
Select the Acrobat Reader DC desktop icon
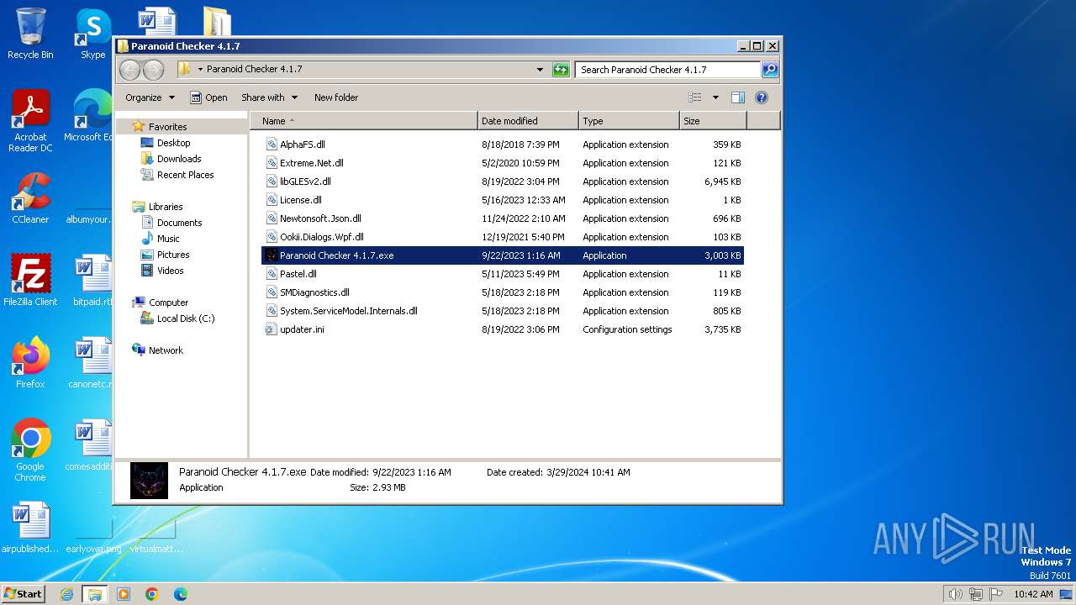tap(30, 121)
